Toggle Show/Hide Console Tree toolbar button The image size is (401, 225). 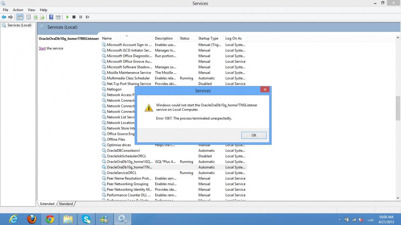[20, 17]
